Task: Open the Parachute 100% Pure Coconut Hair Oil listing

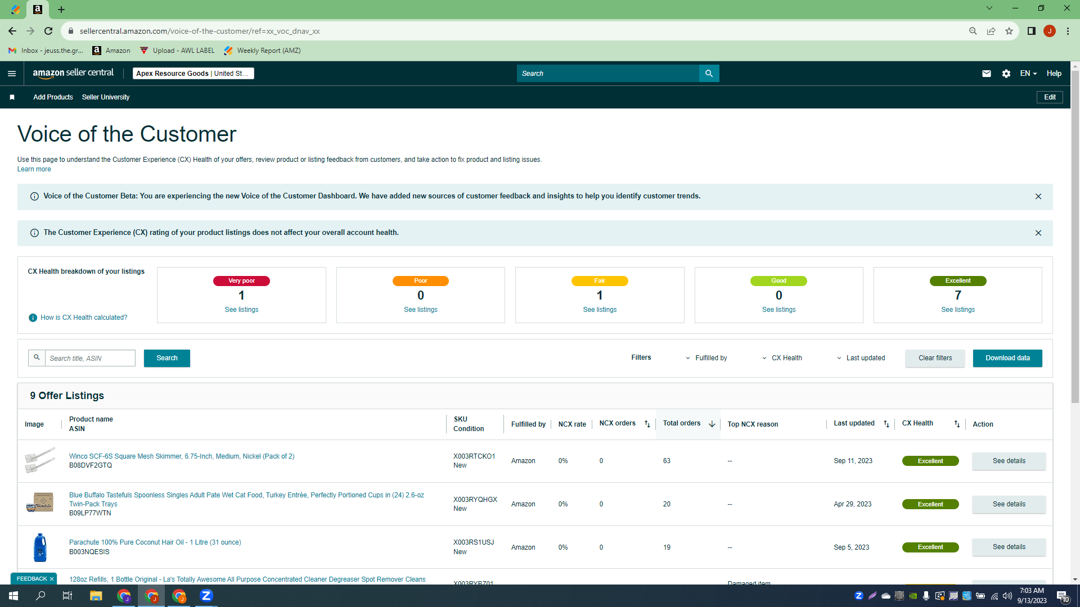Action: tap(155, 542)
